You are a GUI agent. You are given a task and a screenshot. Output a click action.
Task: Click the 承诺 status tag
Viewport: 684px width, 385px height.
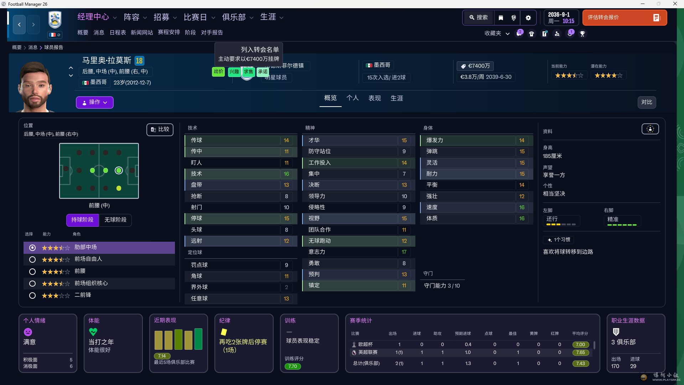click(x=263, y=72)
